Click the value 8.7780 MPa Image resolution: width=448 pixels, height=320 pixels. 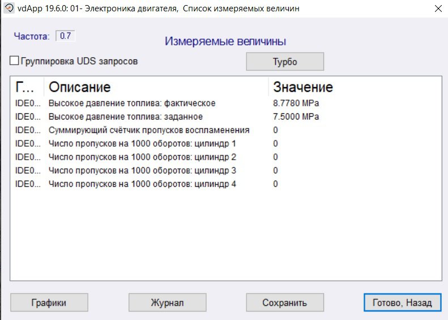296,103
